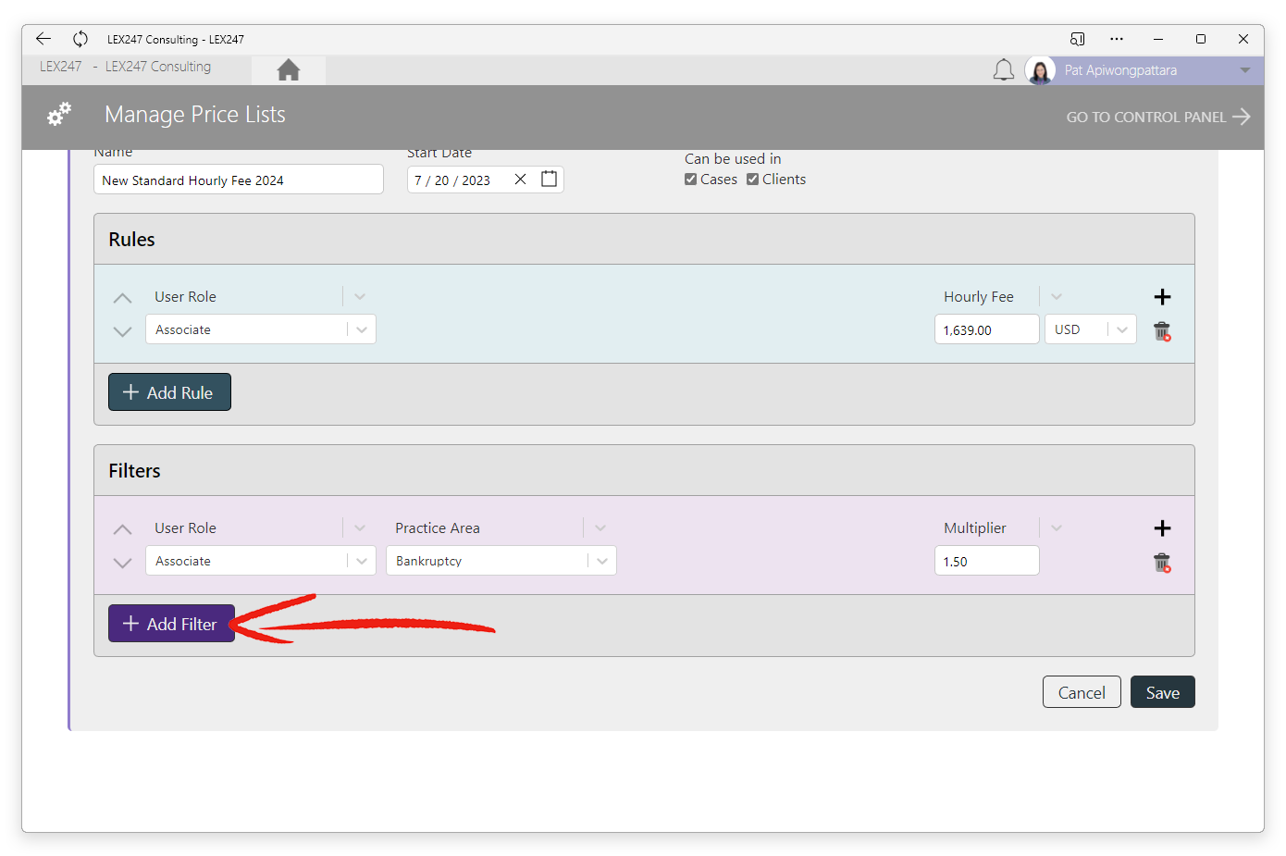Add a rule column with the plus icon
The width and height of the screenshot is (1286, 856).
(x=1163, y=297)
